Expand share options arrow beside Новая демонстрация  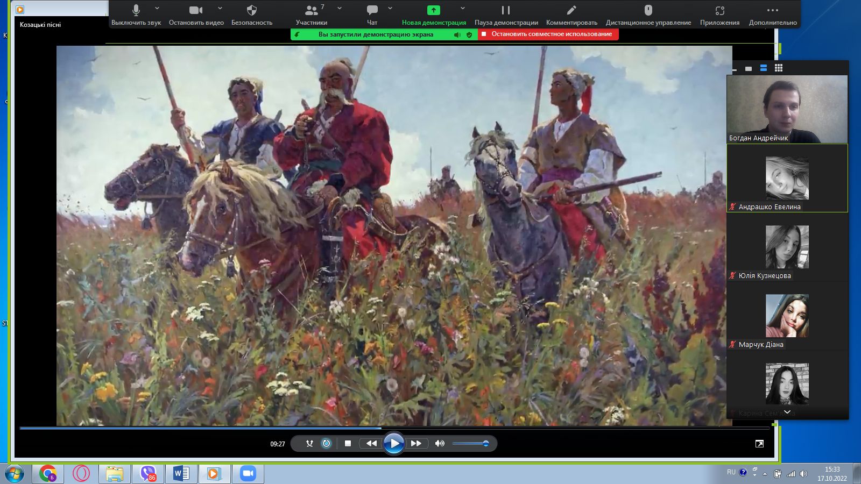click(x=463, y=8)
